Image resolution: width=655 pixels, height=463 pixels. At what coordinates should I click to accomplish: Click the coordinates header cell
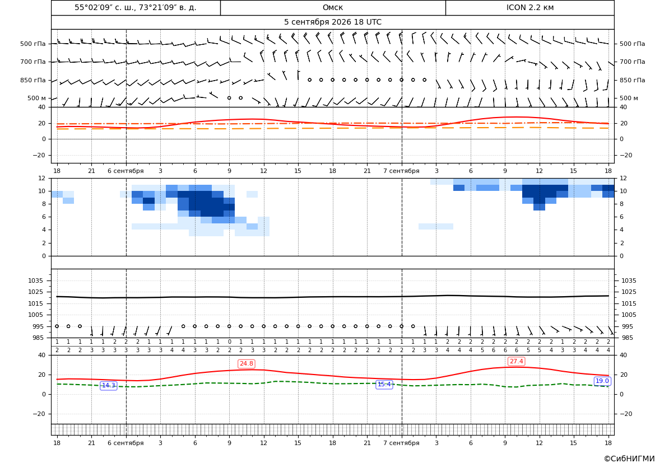(x=136, y=7)
